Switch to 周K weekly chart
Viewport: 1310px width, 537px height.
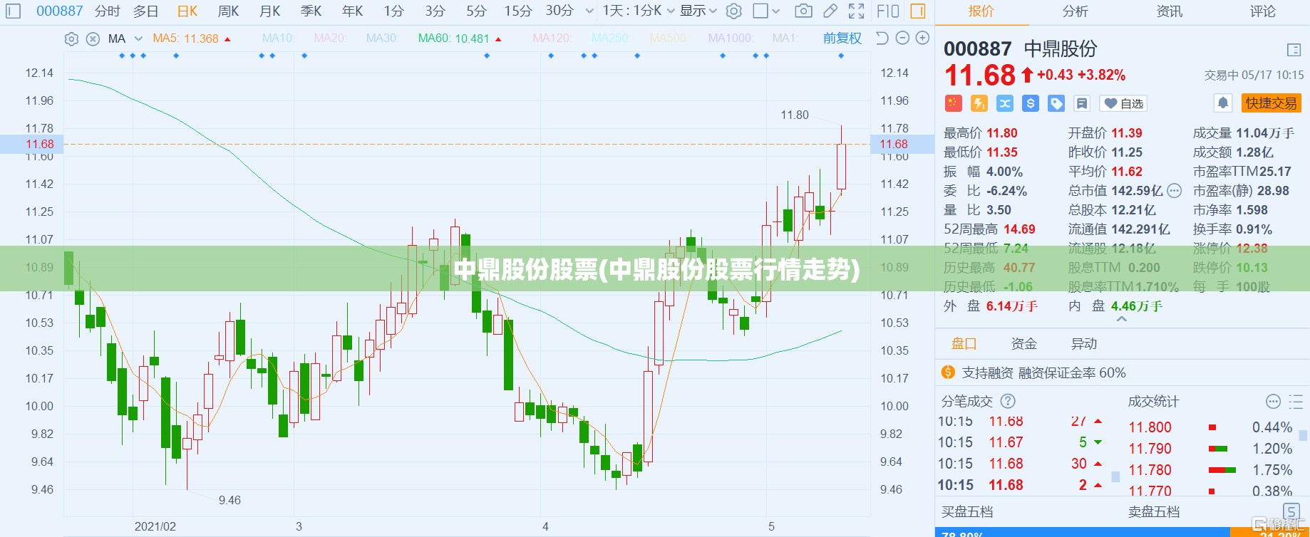click(x=229, y=11)
